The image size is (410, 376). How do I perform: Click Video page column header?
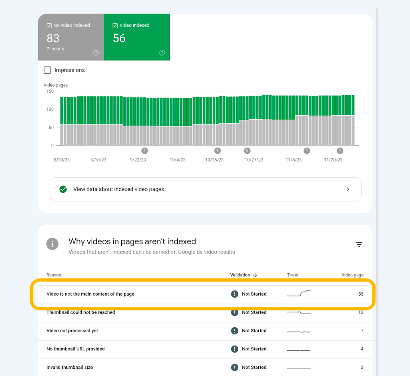coord(352,275)
